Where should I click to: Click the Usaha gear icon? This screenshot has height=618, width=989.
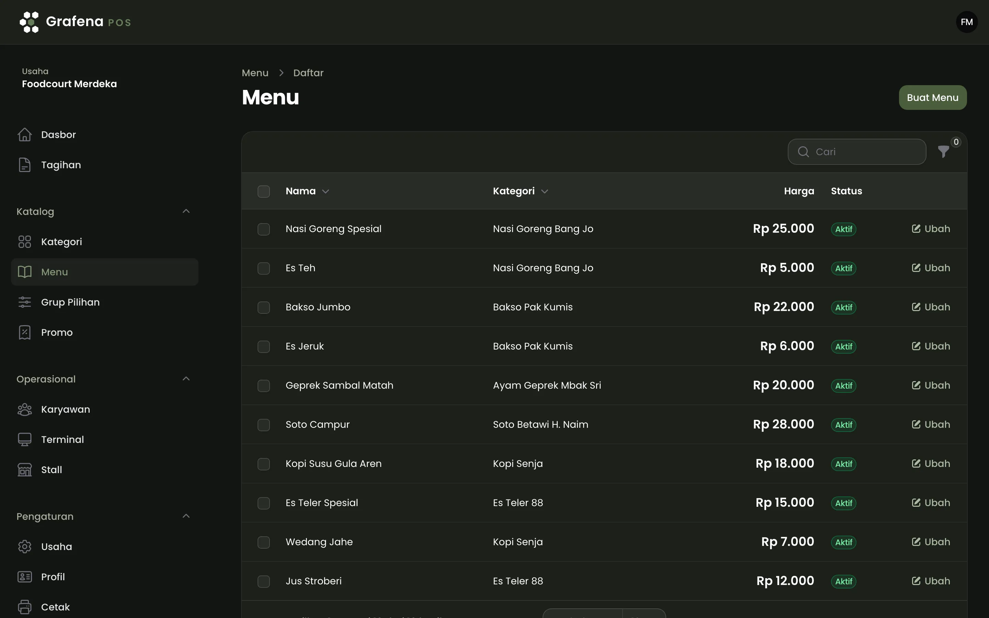pyautogui.click(x=24, y=547)
